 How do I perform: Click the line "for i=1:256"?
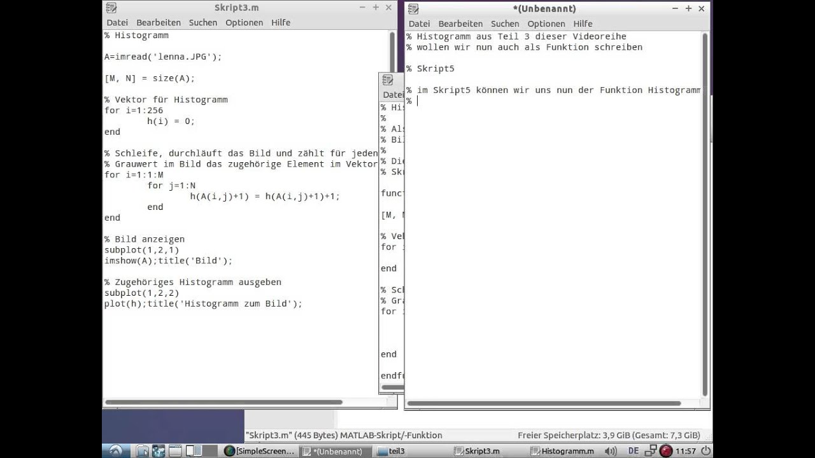click(x=134, y=110)
